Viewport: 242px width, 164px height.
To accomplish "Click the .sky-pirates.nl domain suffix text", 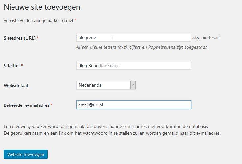I will point(206,38).
